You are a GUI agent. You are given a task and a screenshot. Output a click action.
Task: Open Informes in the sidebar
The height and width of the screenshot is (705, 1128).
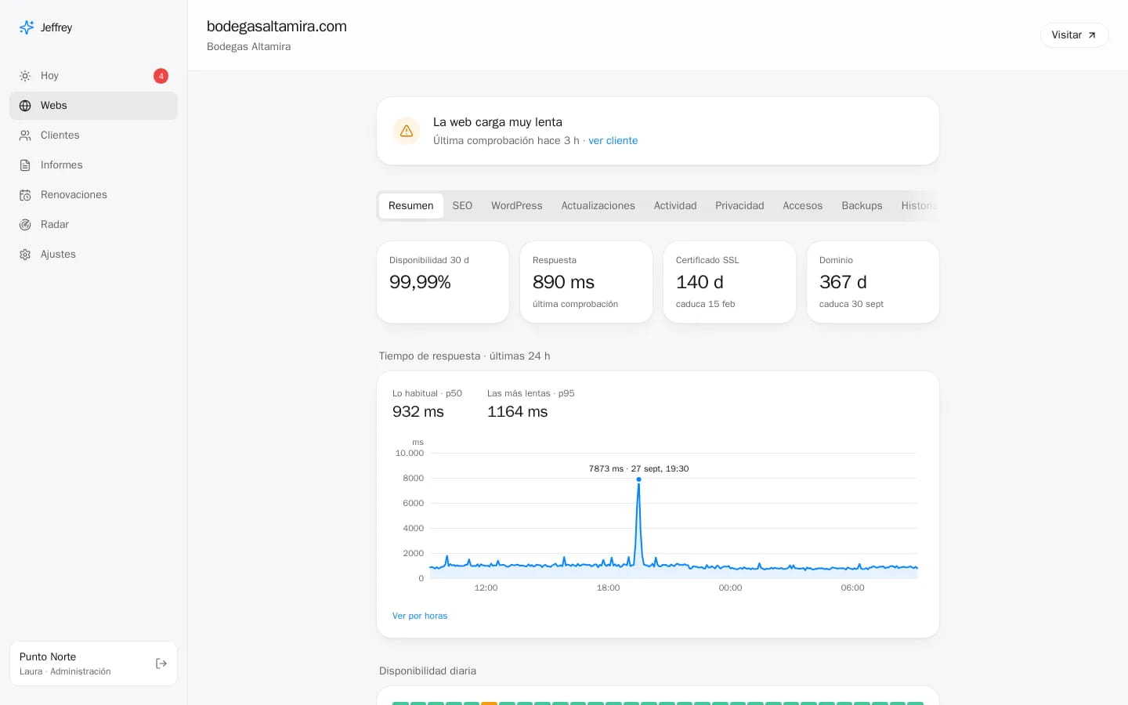[x=93, y=165]
